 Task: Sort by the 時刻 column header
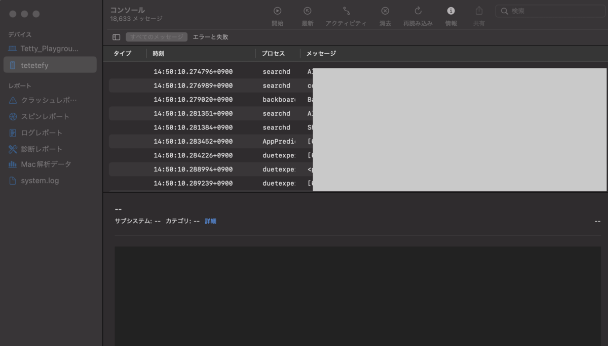(x=158, y=53)
